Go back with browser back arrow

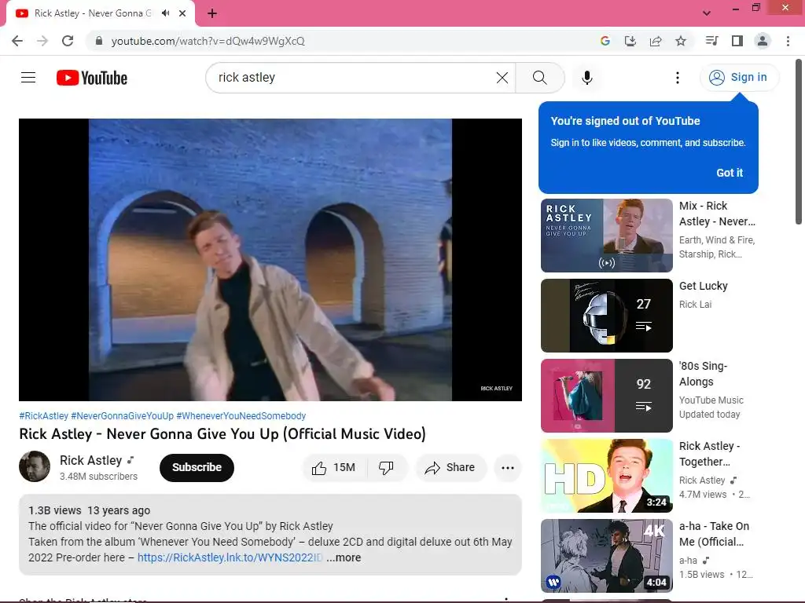pos(17,41)
